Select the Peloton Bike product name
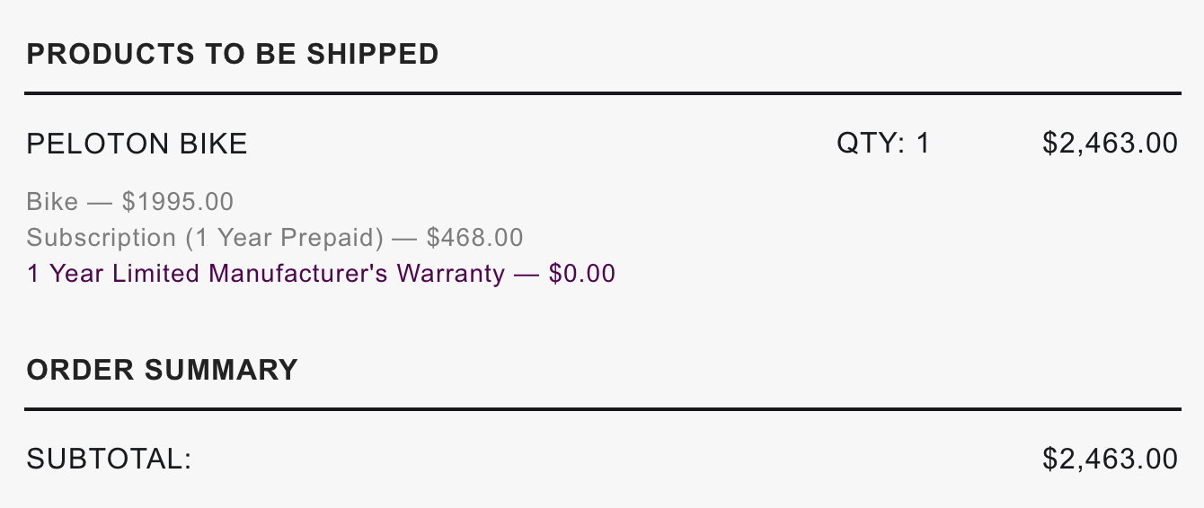Image resolution: width=1204 pixels, height=508 pixels. 137,144
